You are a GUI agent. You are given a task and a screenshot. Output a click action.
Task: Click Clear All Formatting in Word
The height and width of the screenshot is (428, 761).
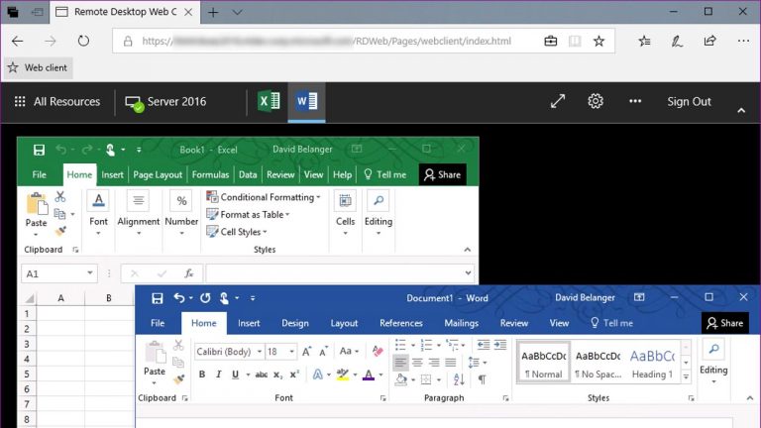click(378, 351)
